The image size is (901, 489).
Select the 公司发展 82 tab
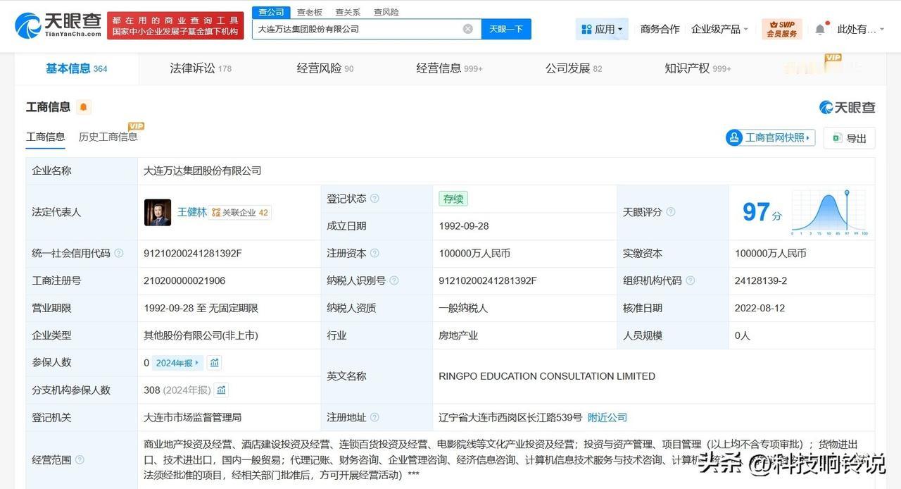pyautogui.click(x=574, y=68)
